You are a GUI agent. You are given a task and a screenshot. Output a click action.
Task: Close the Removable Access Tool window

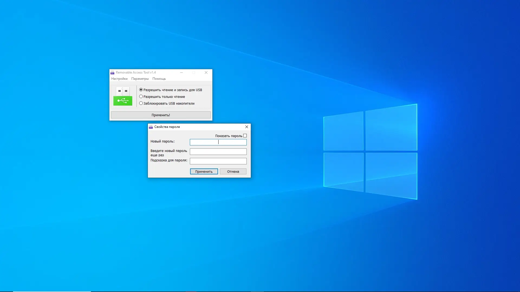pos(206,72)
